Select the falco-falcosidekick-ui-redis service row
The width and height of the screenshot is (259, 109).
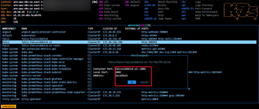point(129,45)
